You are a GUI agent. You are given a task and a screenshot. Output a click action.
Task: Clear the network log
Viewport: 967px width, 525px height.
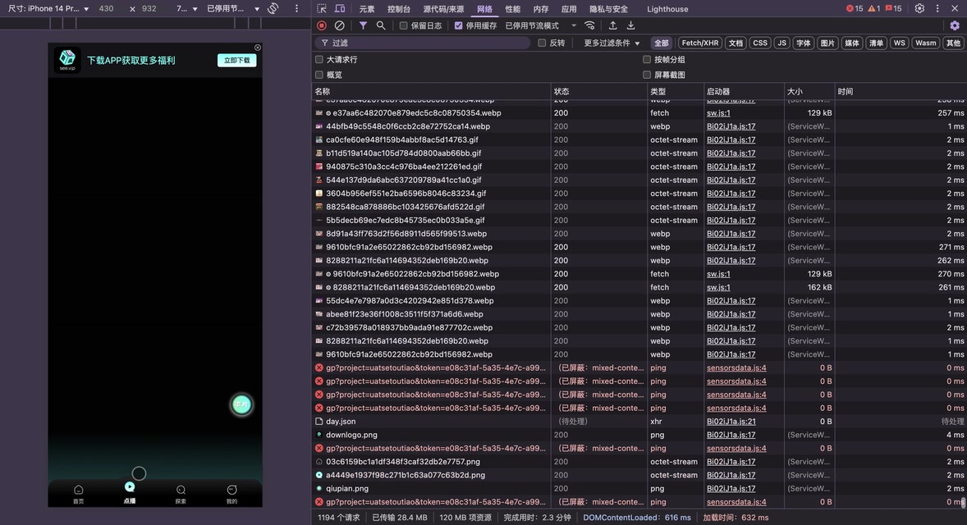pyautogui.click(x=339, y=25)
